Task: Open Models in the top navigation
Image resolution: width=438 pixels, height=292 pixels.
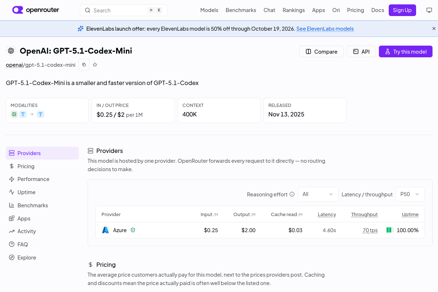Action: tap(209, 10)
